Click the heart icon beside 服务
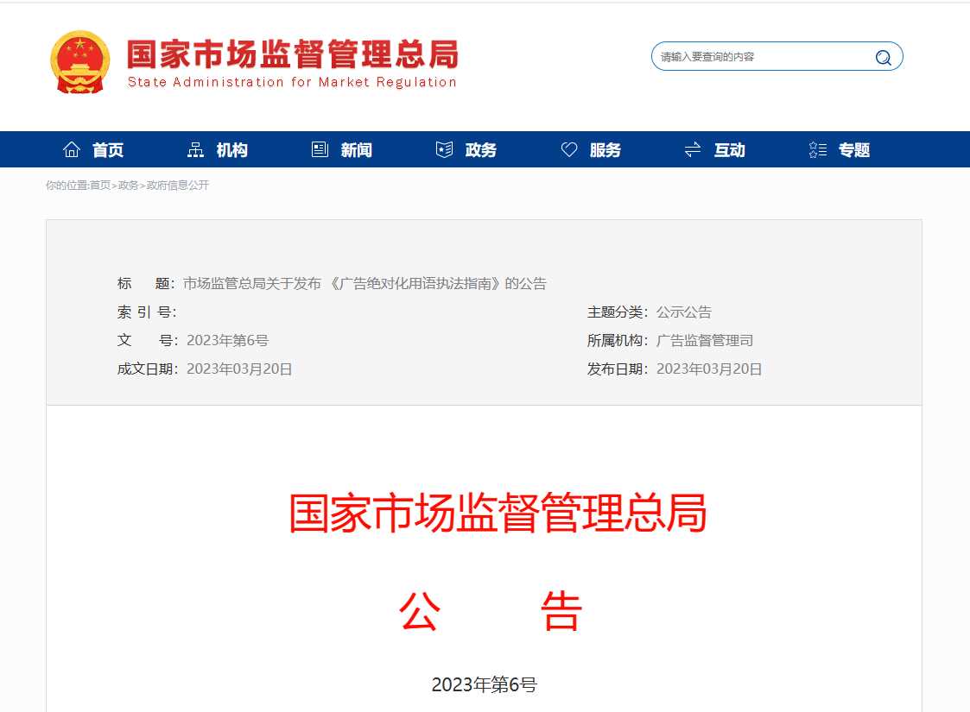 point(569,149)
